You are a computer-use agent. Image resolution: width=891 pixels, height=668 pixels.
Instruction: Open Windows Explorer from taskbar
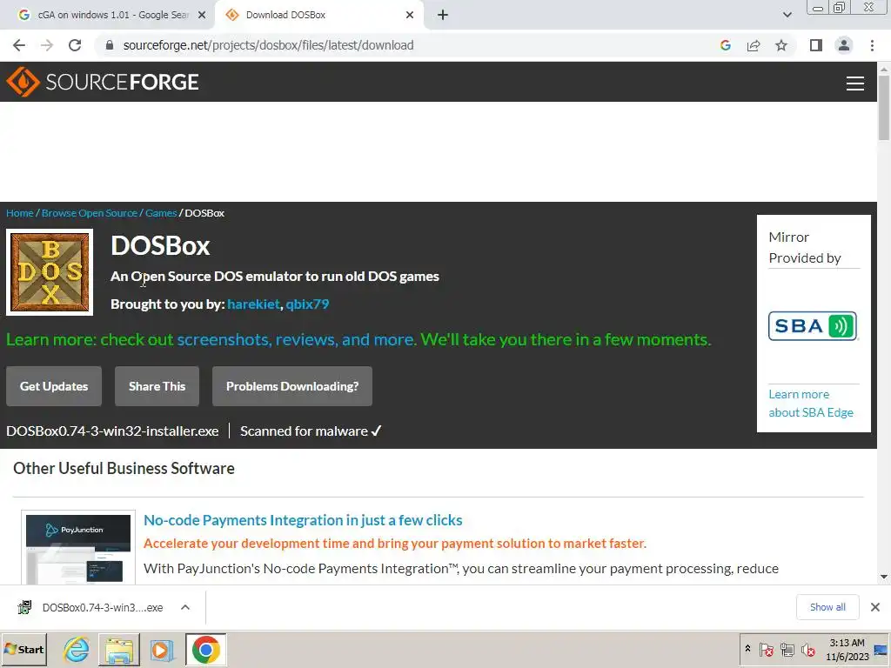118,649
